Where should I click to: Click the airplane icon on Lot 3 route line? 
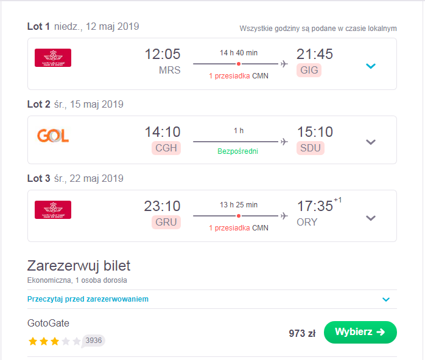coord(284,216)
